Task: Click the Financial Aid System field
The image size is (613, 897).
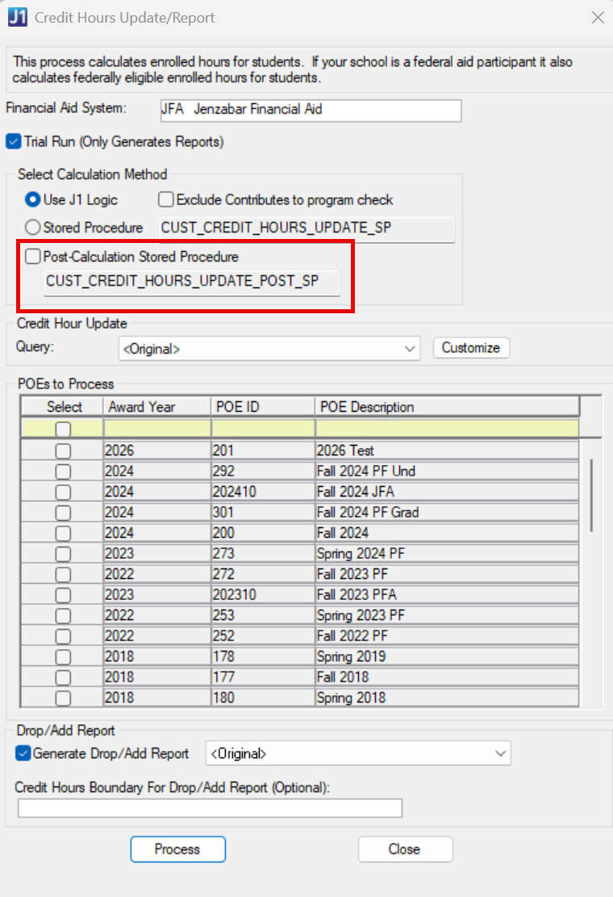Action: point(311,110)
